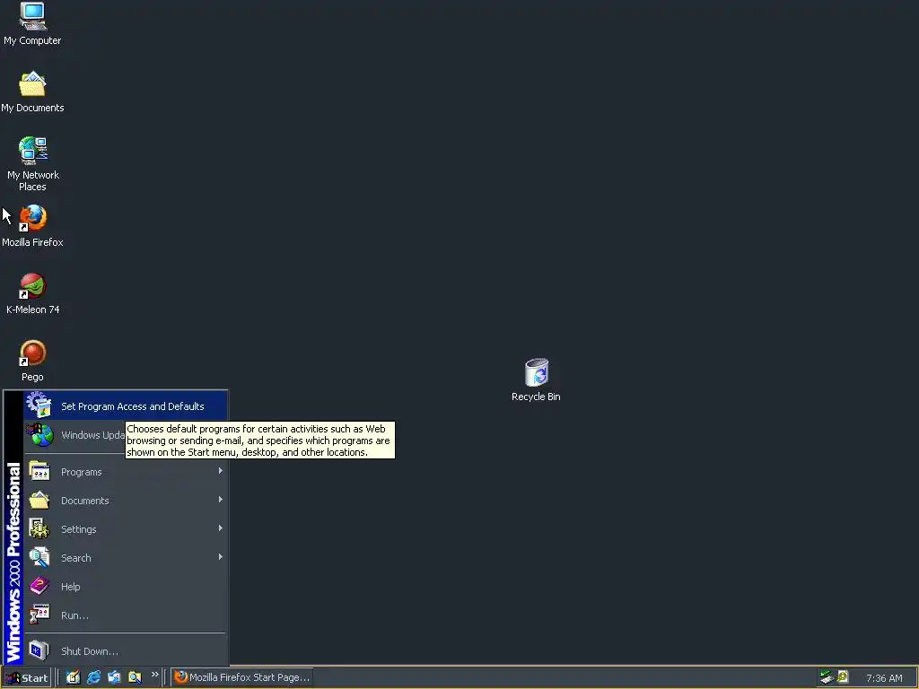This screenshot has width=919, height=689.
Task: Open Help from the Start menu
Action: tap(126, 587)
